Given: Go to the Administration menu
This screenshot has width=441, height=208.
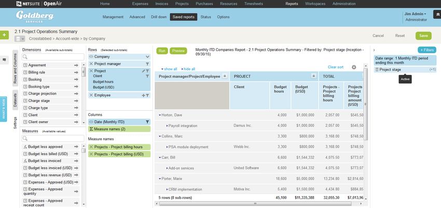Looking at the screenshot, I should point(343,4).
